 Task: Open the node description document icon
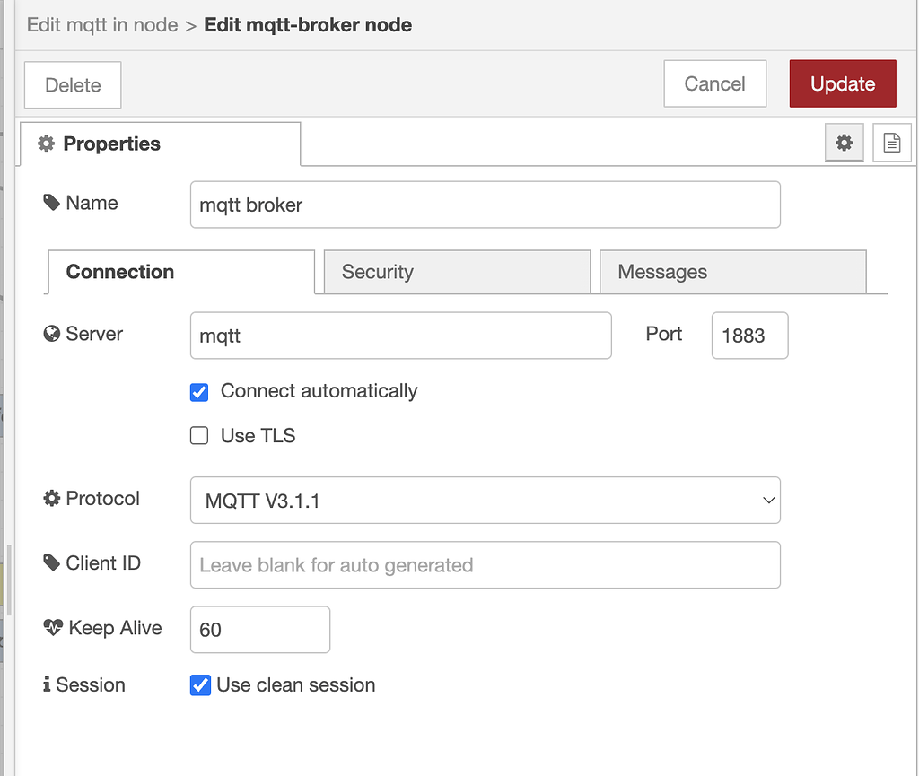coord(891,142)
